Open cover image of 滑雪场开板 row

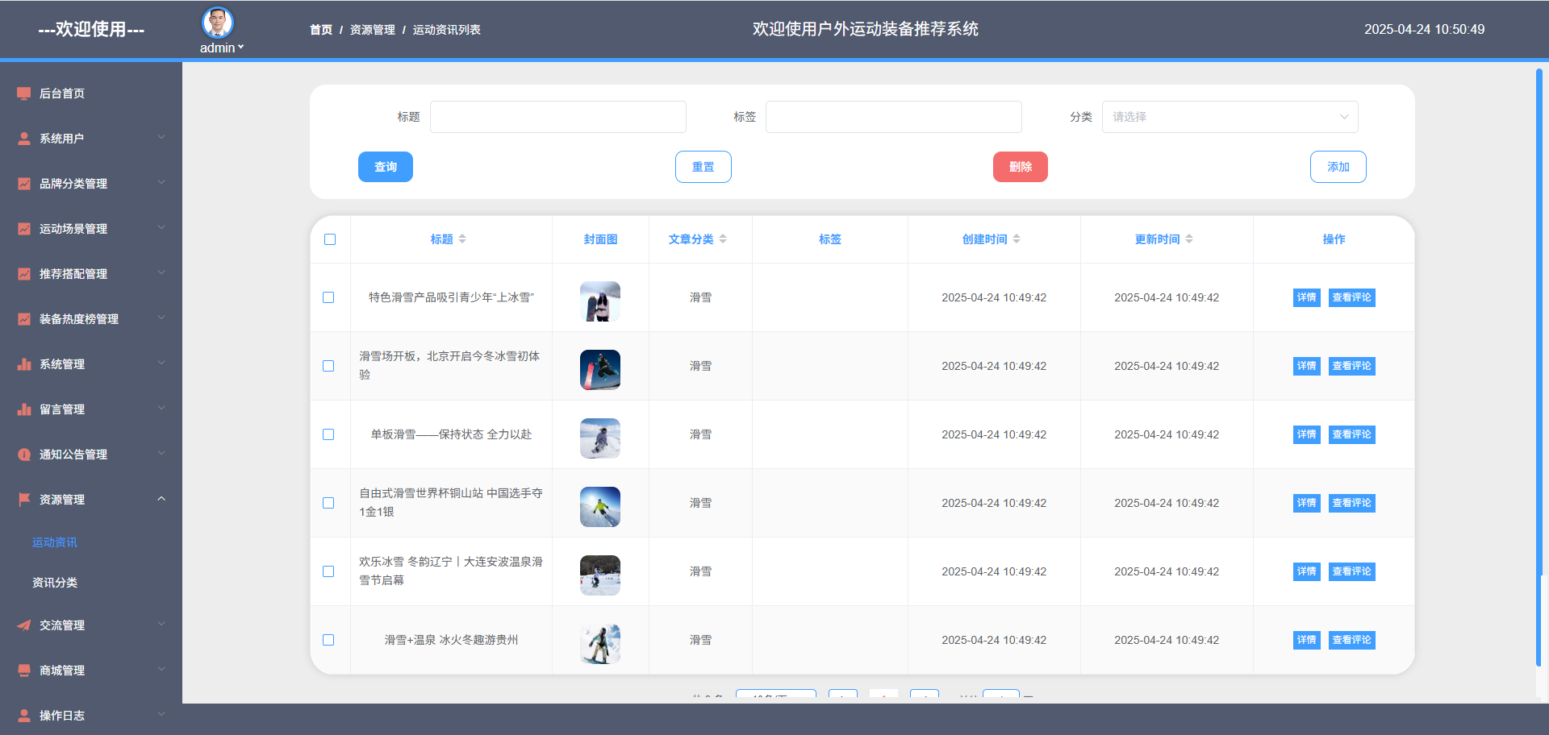pos(600,370)
